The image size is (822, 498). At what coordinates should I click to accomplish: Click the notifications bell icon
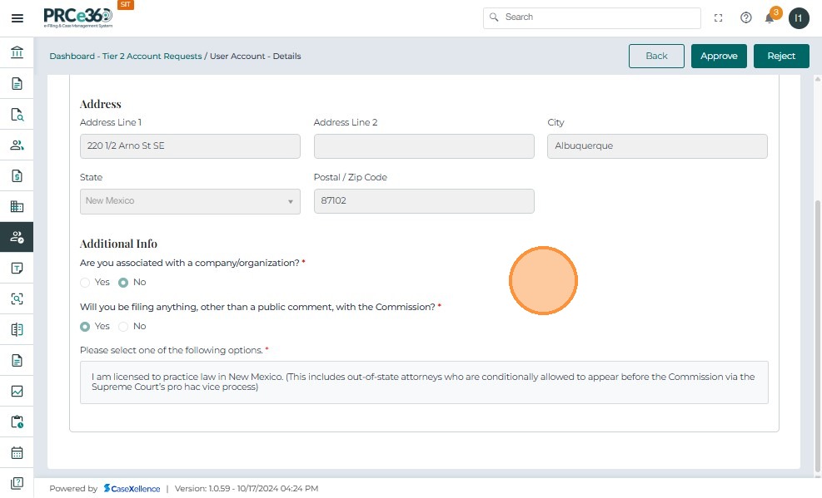[770, 18]
